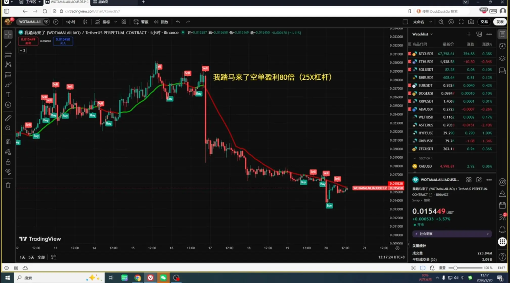Click the 发表 publish button
This screenshot has width=510, height=283.
coord(500,22)
